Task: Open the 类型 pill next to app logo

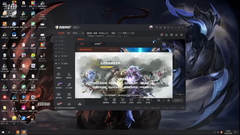Action: (x=76, y=27)
